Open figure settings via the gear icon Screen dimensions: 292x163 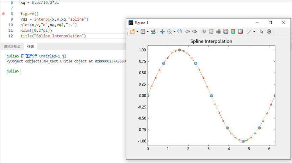click(x=269, y=32)
